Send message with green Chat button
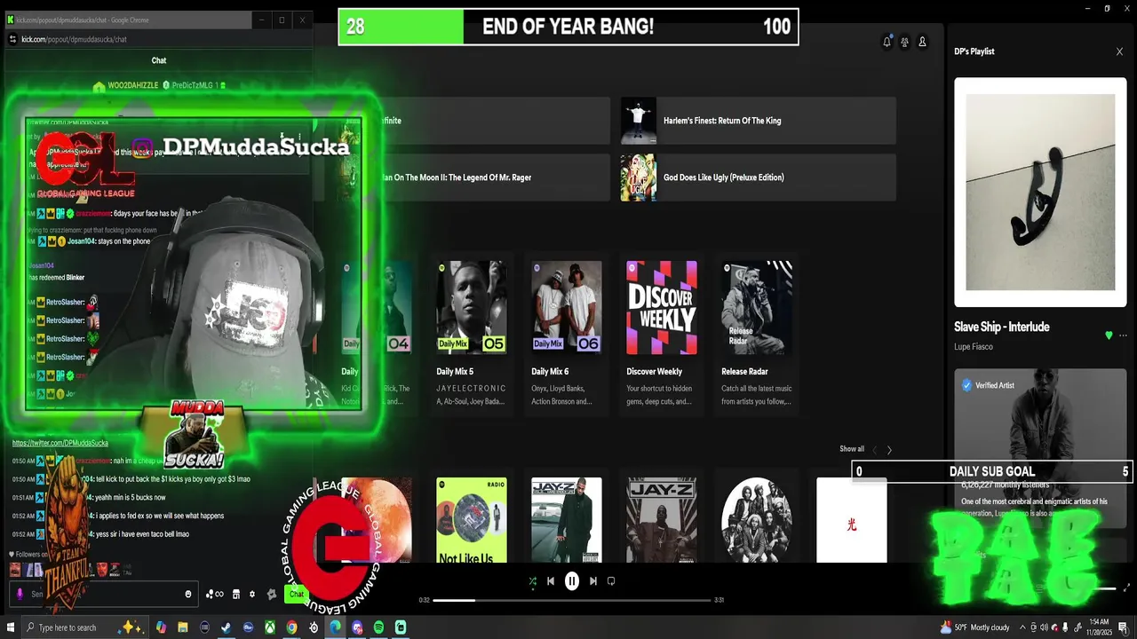 (297, 595)
